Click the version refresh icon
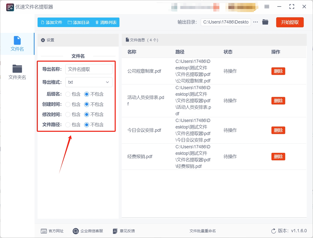Image resolution: width=313 pixels, height=238 pixels. click(273, 231)
